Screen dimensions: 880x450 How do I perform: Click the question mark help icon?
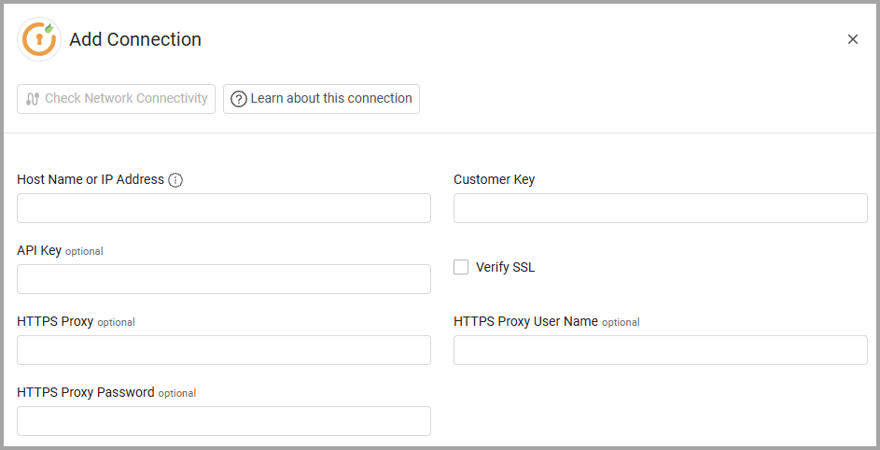[239, 99]
